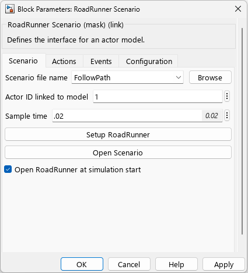Click the Simulink block icon in title bar
The image size is (248, 273).
click(x=10, y=9)
